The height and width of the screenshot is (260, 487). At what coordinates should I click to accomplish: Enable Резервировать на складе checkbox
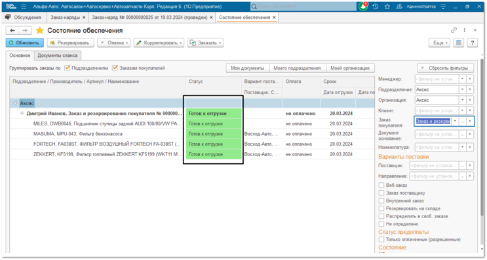click(381, 208)
